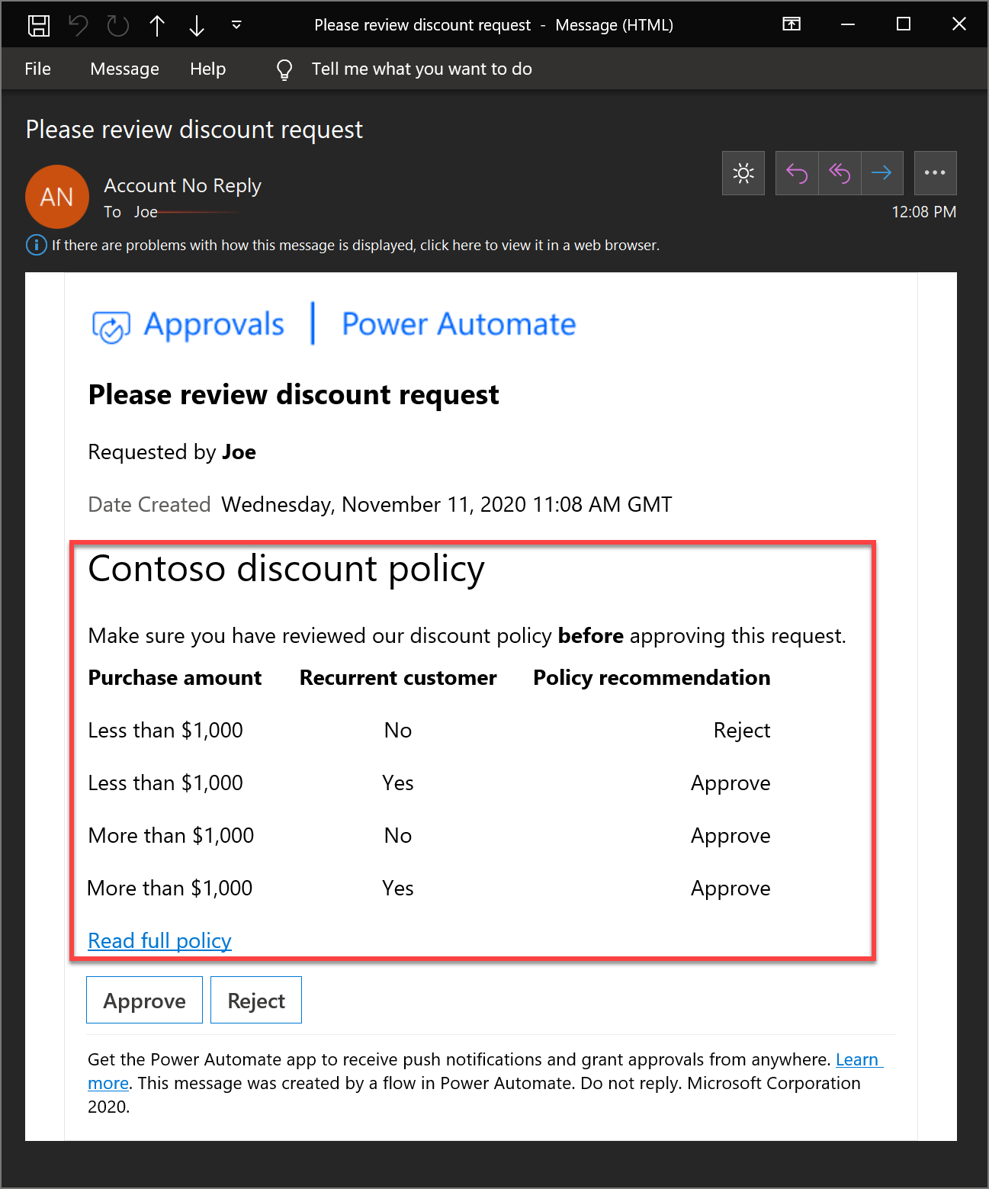Click the Forward arrow icon
This screenshot has height=1189, width=989.
point(882,173)
